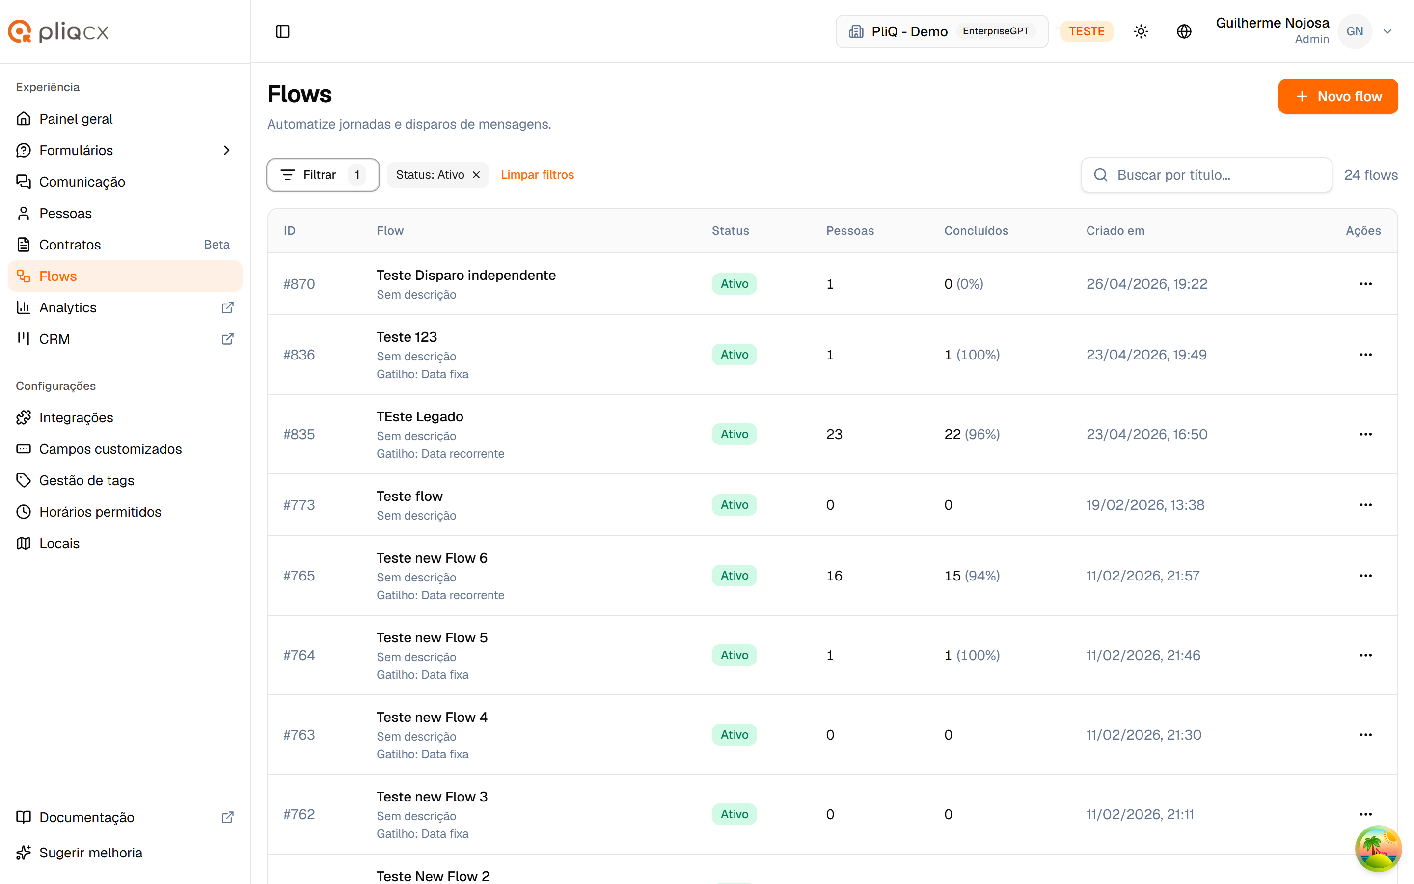Open Integrações settings
Viewport: 1414px width, 884px height.
[125, 417]
